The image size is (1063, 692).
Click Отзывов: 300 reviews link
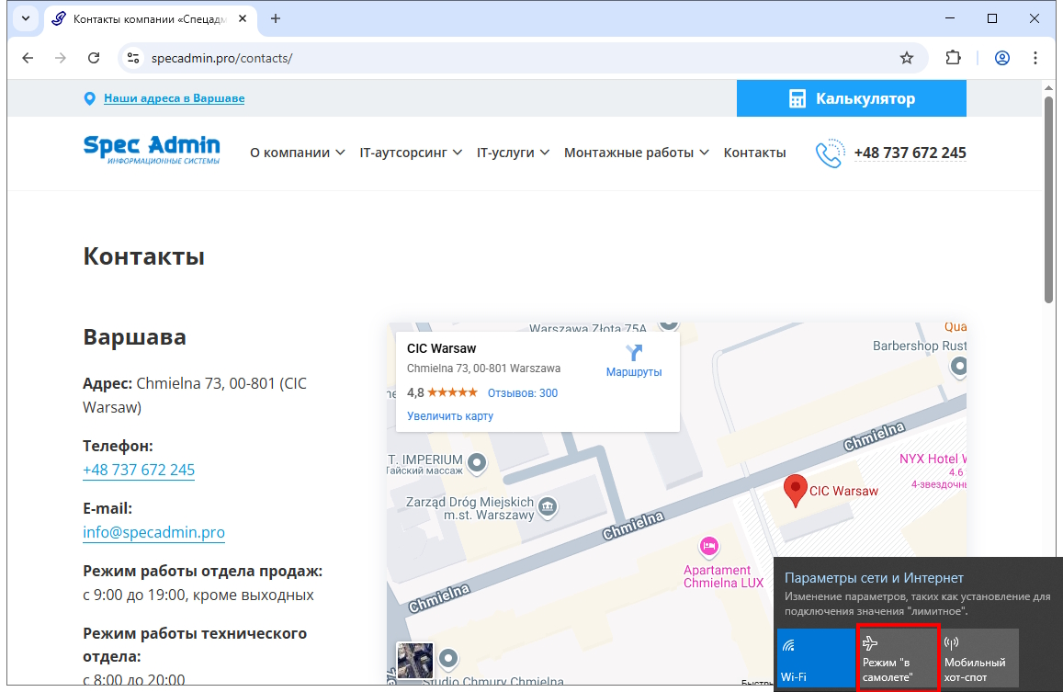click(x=523, y=392)
